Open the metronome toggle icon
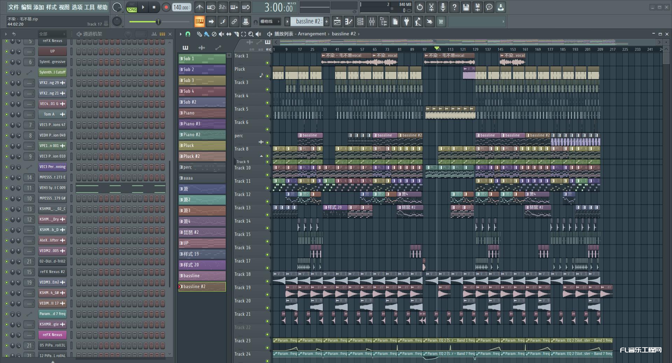Image resolution: width=672 pixels, height=363 pixels. 199,7
